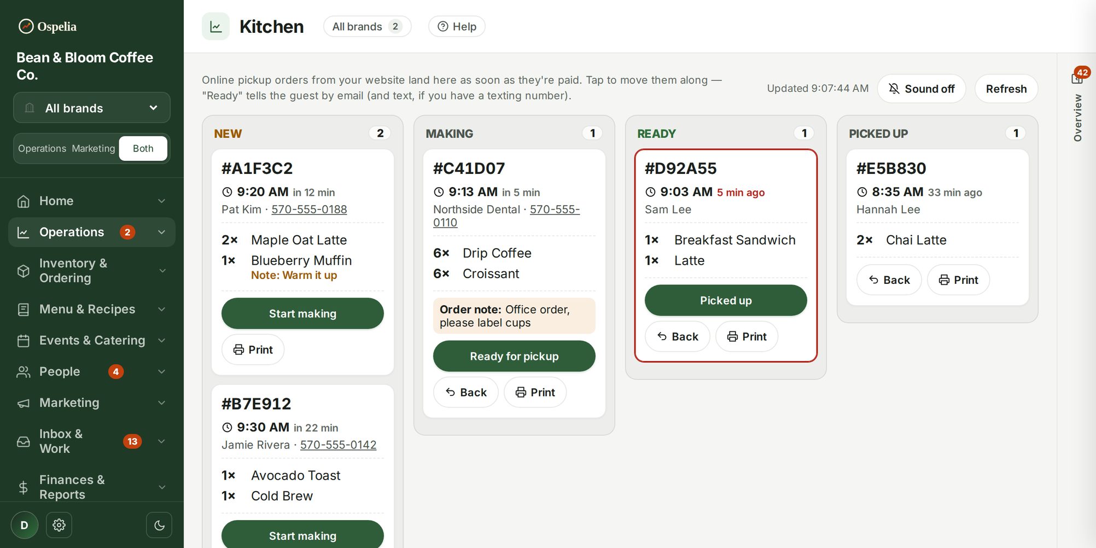This screenshot has height=548, width=1096.
Task: Call Jamie Rivera at 570-555-0142
Action: (338, 445)
